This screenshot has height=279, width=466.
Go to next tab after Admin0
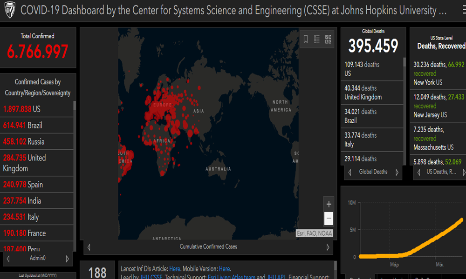point(67,259)
